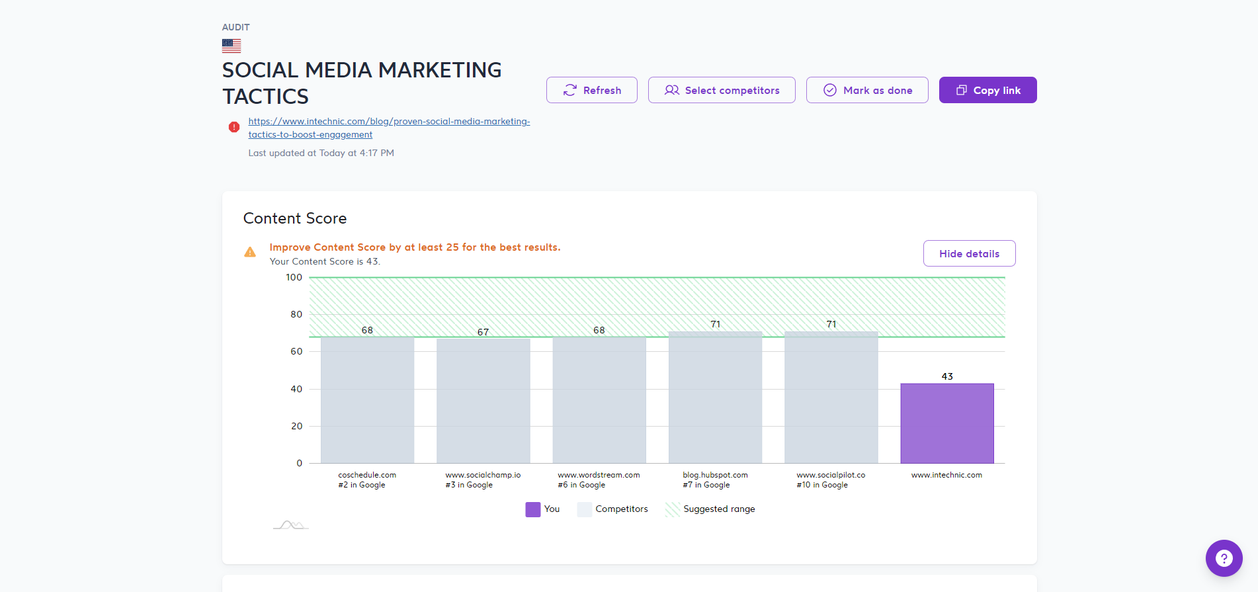Click the 'Content Score' heading
This screenshot has width=1258, height=592.
click(x=295, y=218)
